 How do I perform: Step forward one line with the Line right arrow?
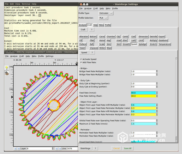pyautogui.click(x=60, y=149)
